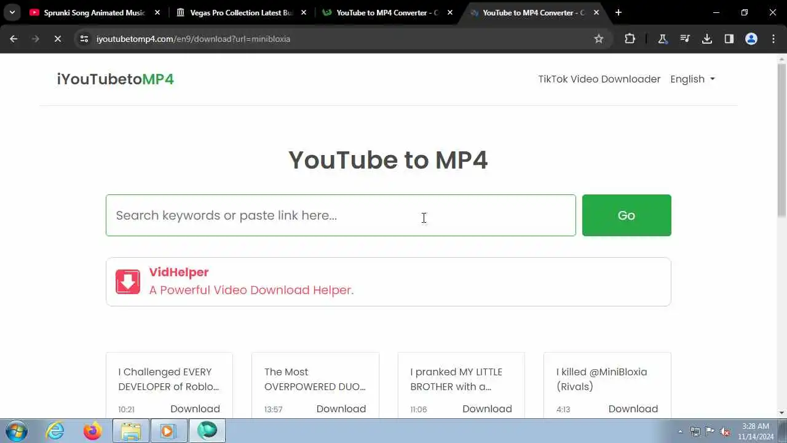The width and height of the screenshot is (787, 443).
Task: Close the Sprunki Song tab
Action: coord(157,12)
